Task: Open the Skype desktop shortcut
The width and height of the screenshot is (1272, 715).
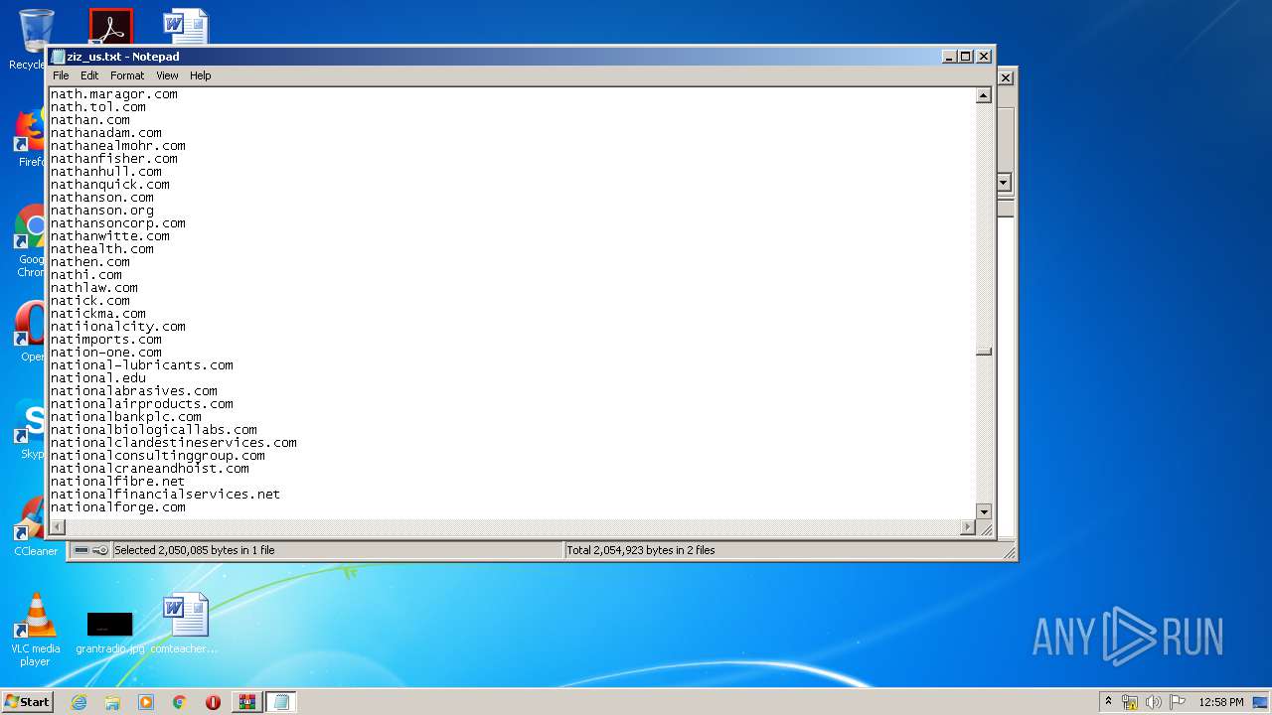Action: 30,429
